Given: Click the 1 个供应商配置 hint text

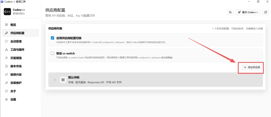Looking at the screenshot, I should [237, 28].
